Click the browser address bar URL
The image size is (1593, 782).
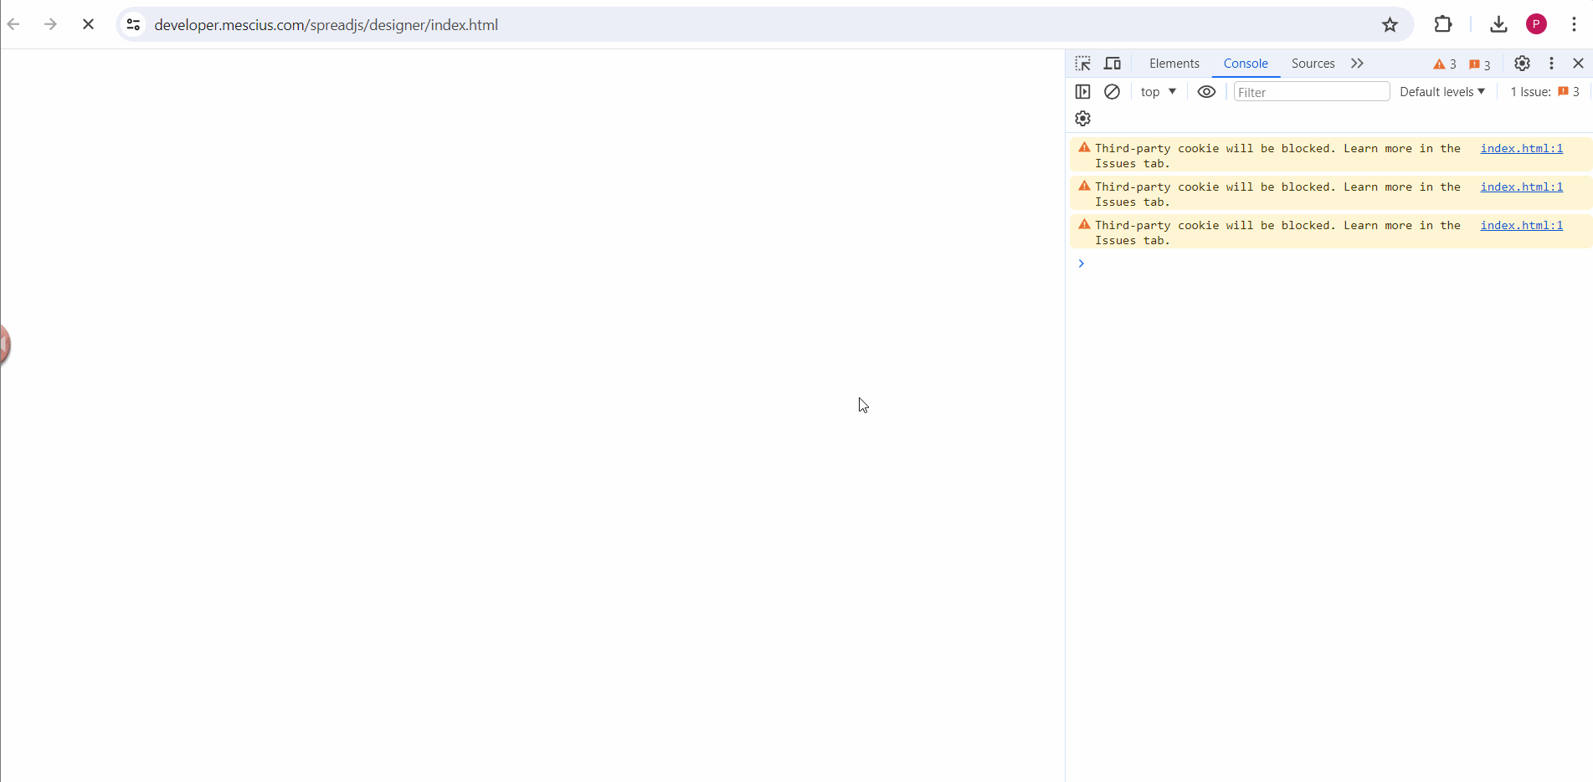point(326,25)
